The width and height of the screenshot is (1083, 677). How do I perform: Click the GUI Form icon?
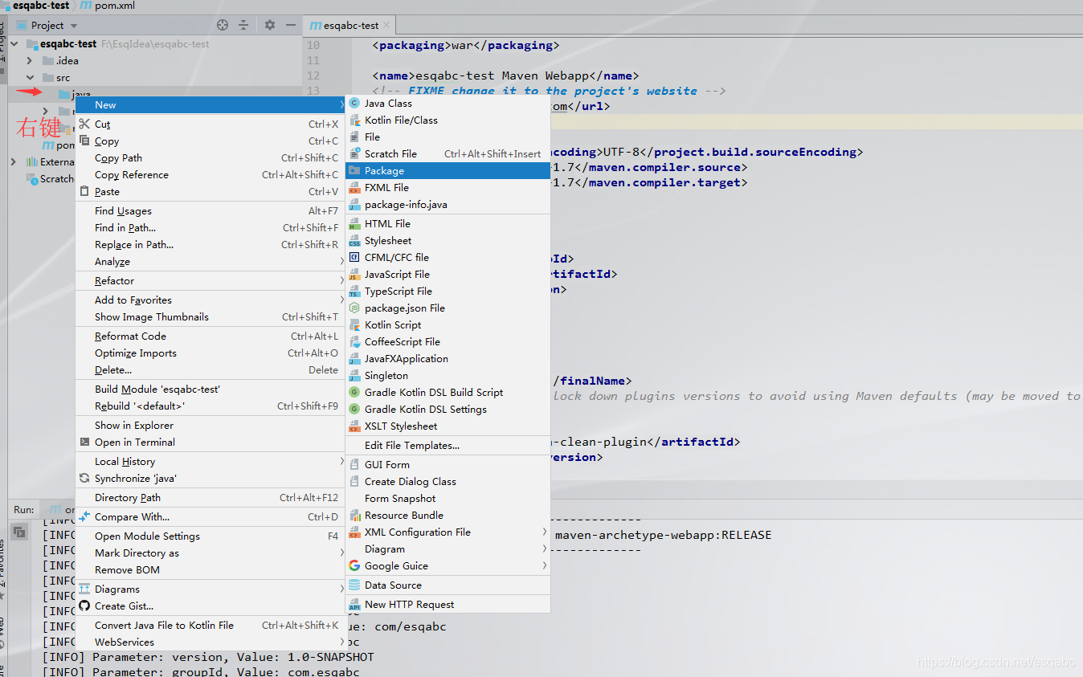pos(354,465)
